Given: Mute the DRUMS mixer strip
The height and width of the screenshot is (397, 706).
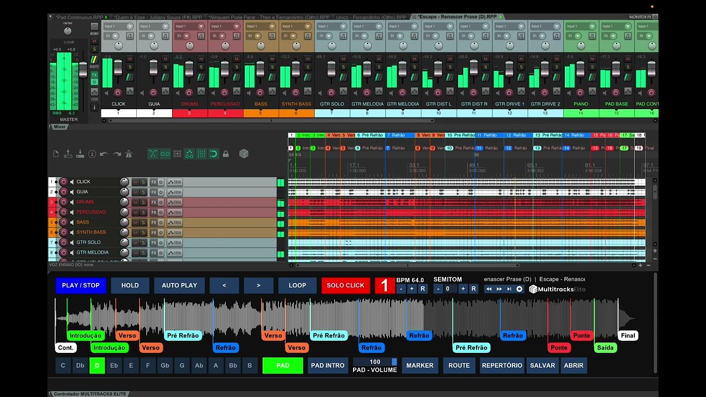Looking at the screenshot, I should tap(201, 59).
